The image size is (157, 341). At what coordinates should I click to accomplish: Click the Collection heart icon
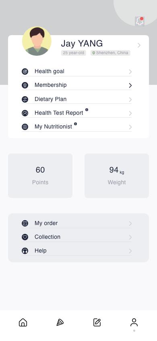tap(25, 237)
